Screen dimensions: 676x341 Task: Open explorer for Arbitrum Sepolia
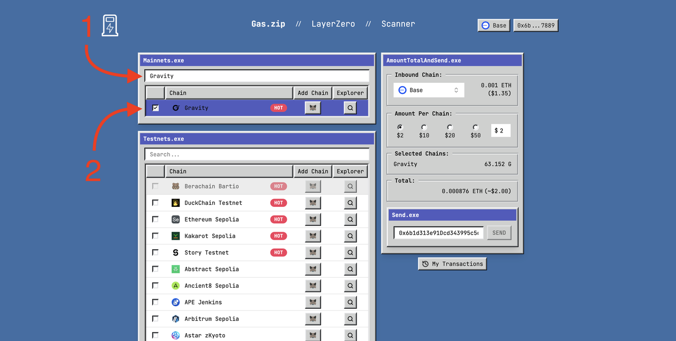[350, 319]
